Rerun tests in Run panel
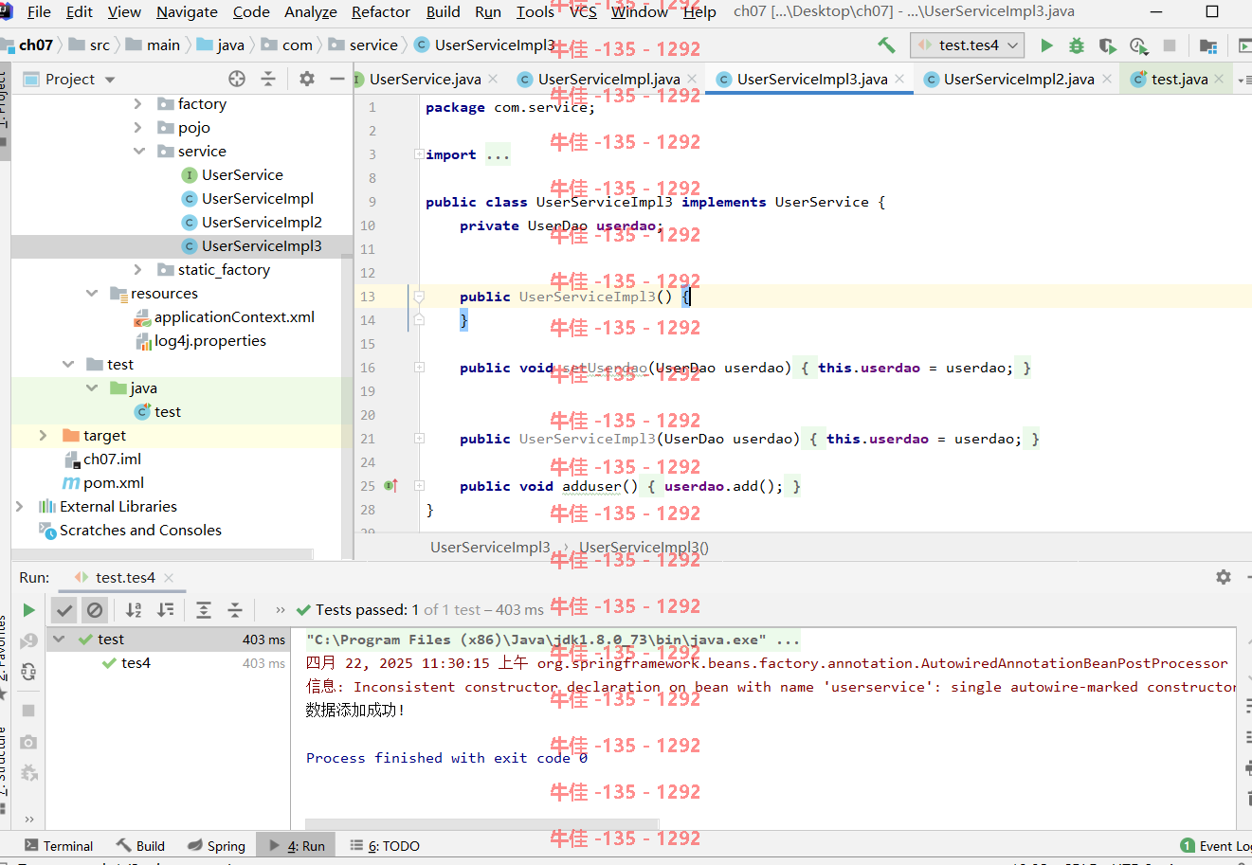 28,610
